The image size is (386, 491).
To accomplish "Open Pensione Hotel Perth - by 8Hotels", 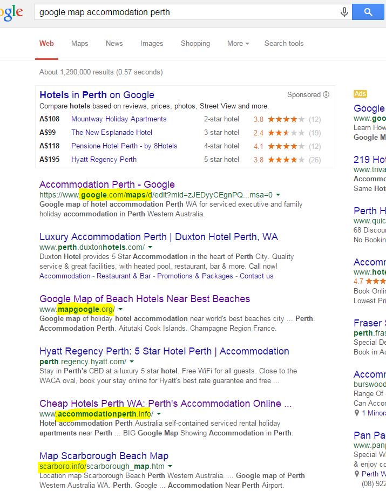I will pyautogui.click(x=124, y=146).
